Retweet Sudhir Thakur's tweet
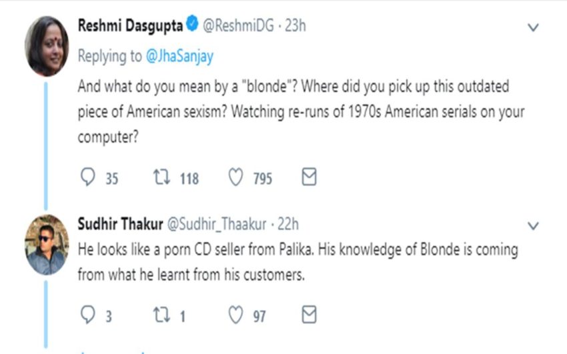 point(160,315)
